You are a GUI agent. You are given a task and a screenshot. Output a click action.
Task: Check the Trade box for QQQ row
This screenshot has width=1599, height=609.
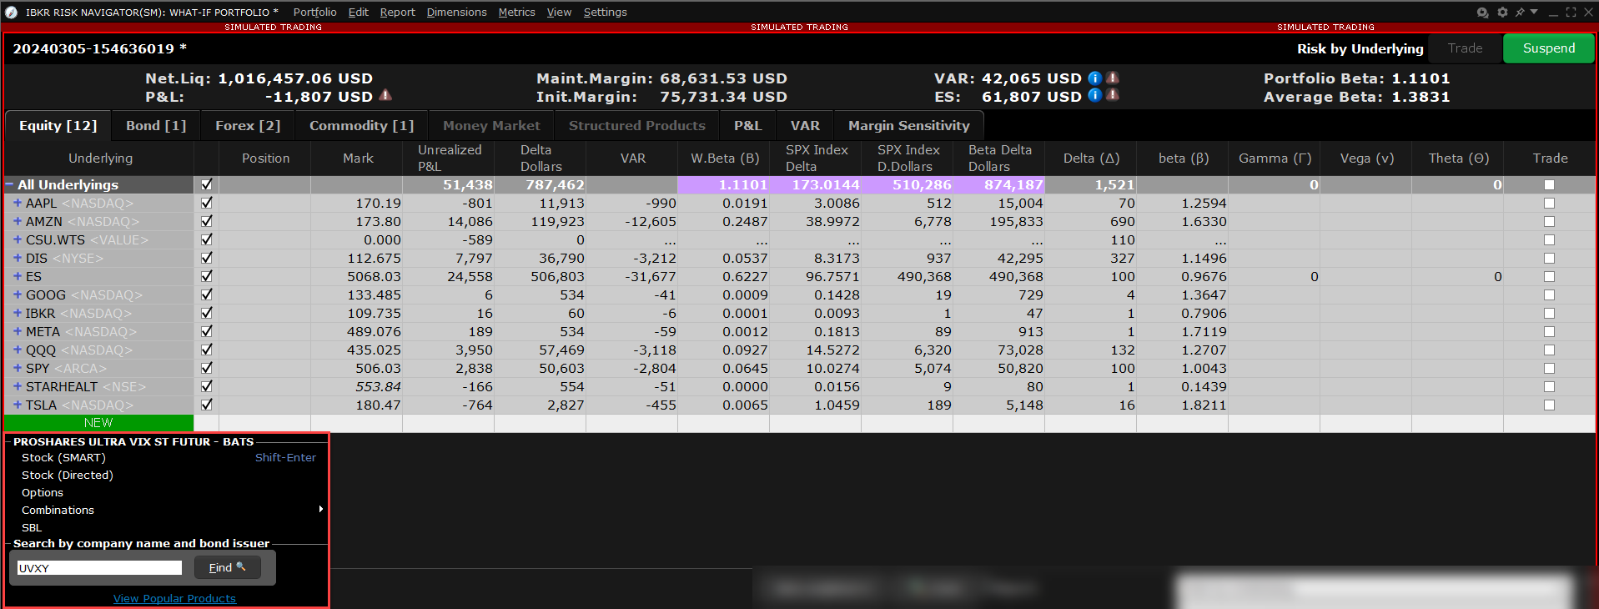(1549, 350)
